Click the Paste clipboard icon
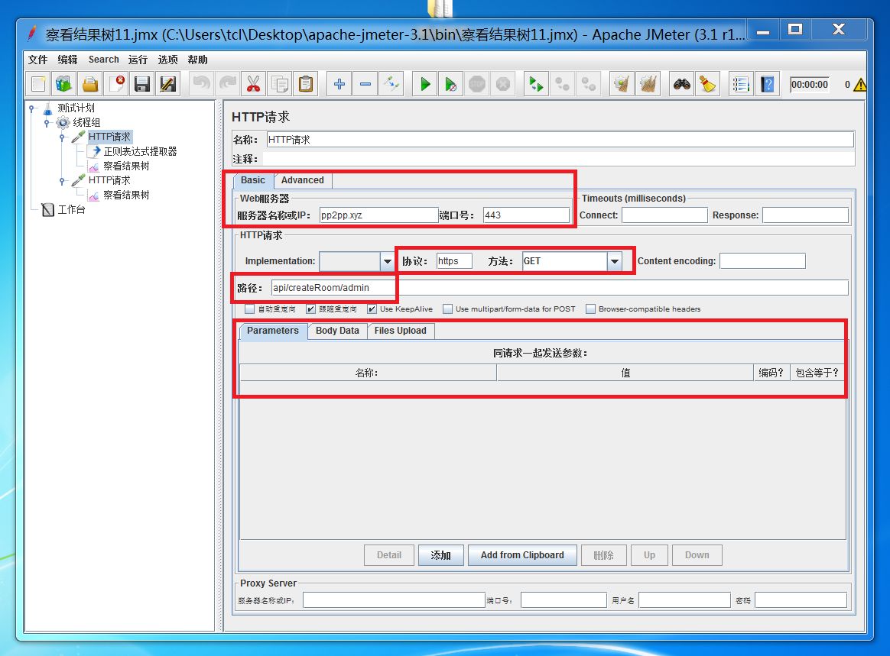The width and height of the screenshot is (890, 656). 305,85
